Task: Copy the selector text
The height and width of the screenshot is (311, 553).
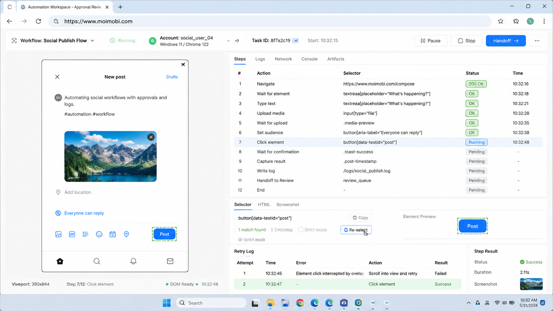Action: 361,218
